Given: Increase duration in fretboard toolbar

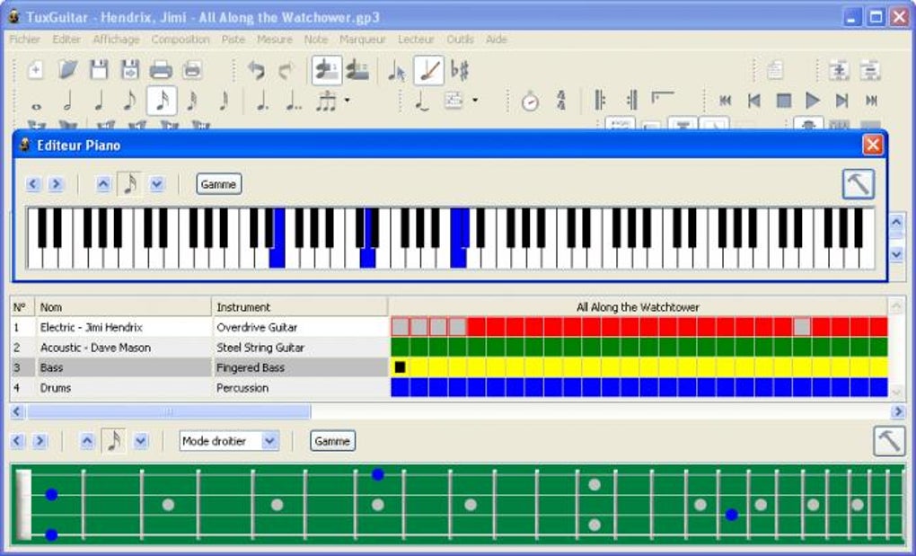Looking at the screenshot, I should pyautogui.click(x=87, y=441).
